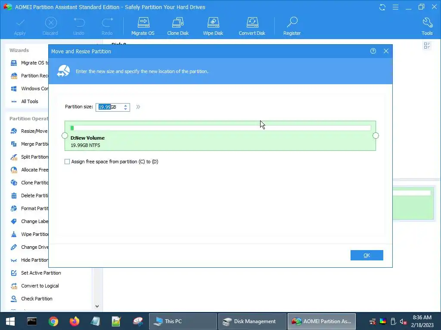Image resolution: width=441 pixels, height=330 pixels.
Task: Click the right resize handle of the D: partition
Action: click(x=376, y=136)
